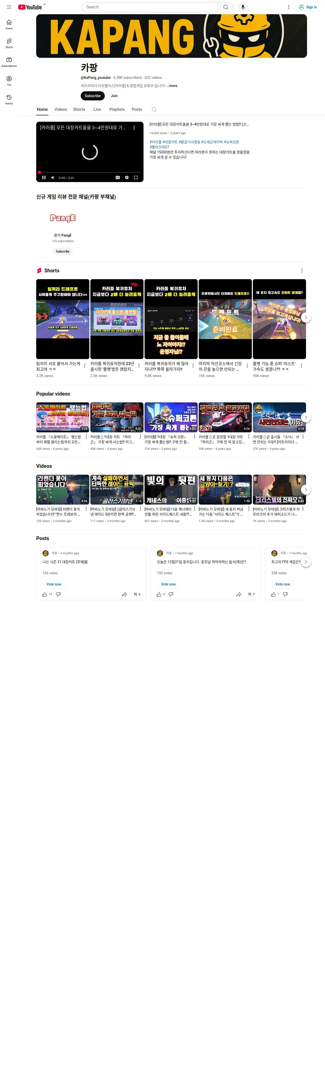Open options for 소울메이트 popular video
Viewport: 325px width, 1066px height.
[x=86, y=437]
